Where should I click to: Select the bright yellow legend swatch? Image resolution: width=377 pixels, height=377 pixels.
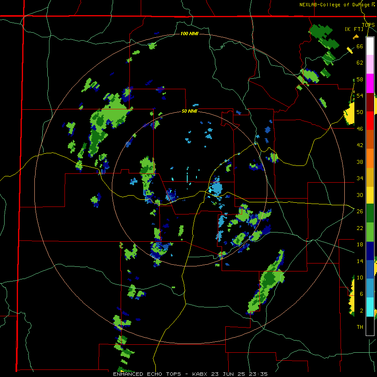pos(370,195)
